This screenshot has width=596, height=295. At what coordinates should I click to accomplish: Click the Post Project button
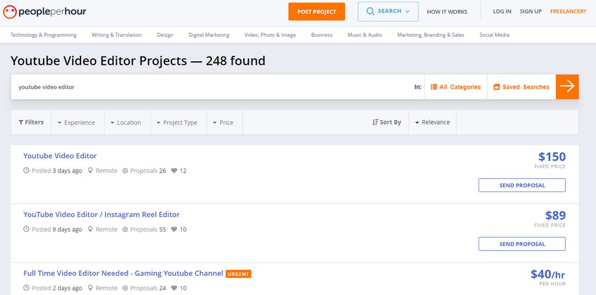pos(316,11)
